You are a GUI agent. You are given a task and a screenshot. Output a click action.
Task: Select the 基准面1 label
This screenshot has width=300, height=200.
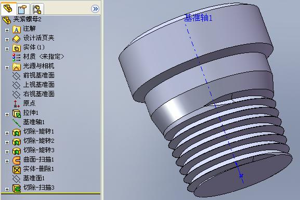(34, 178)
